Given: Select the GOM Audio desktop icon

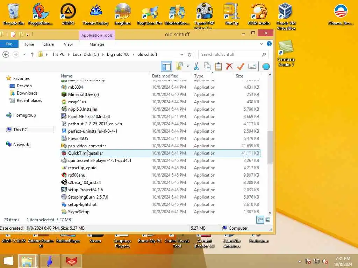Looking at the screenshot, I should (x=259, y=14).
